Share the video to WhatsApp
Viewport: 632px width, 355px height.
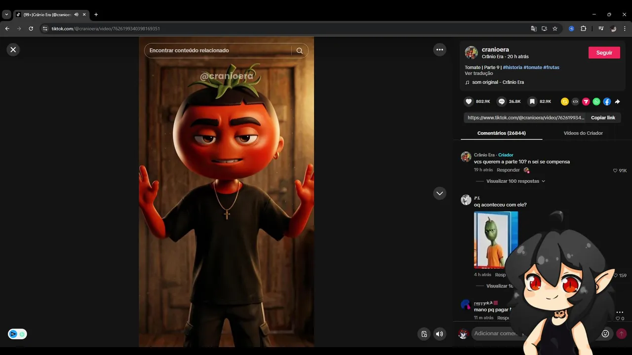(x=596, y=102)
